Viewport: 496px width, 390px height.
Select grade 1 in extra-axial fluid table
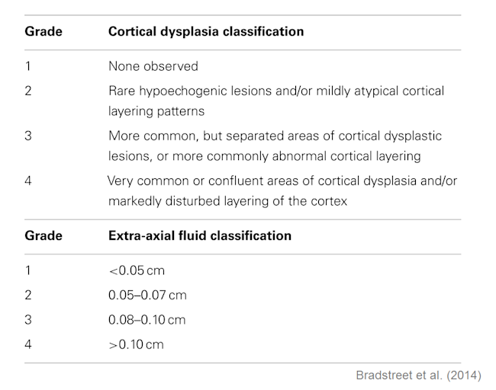(28, 270)
